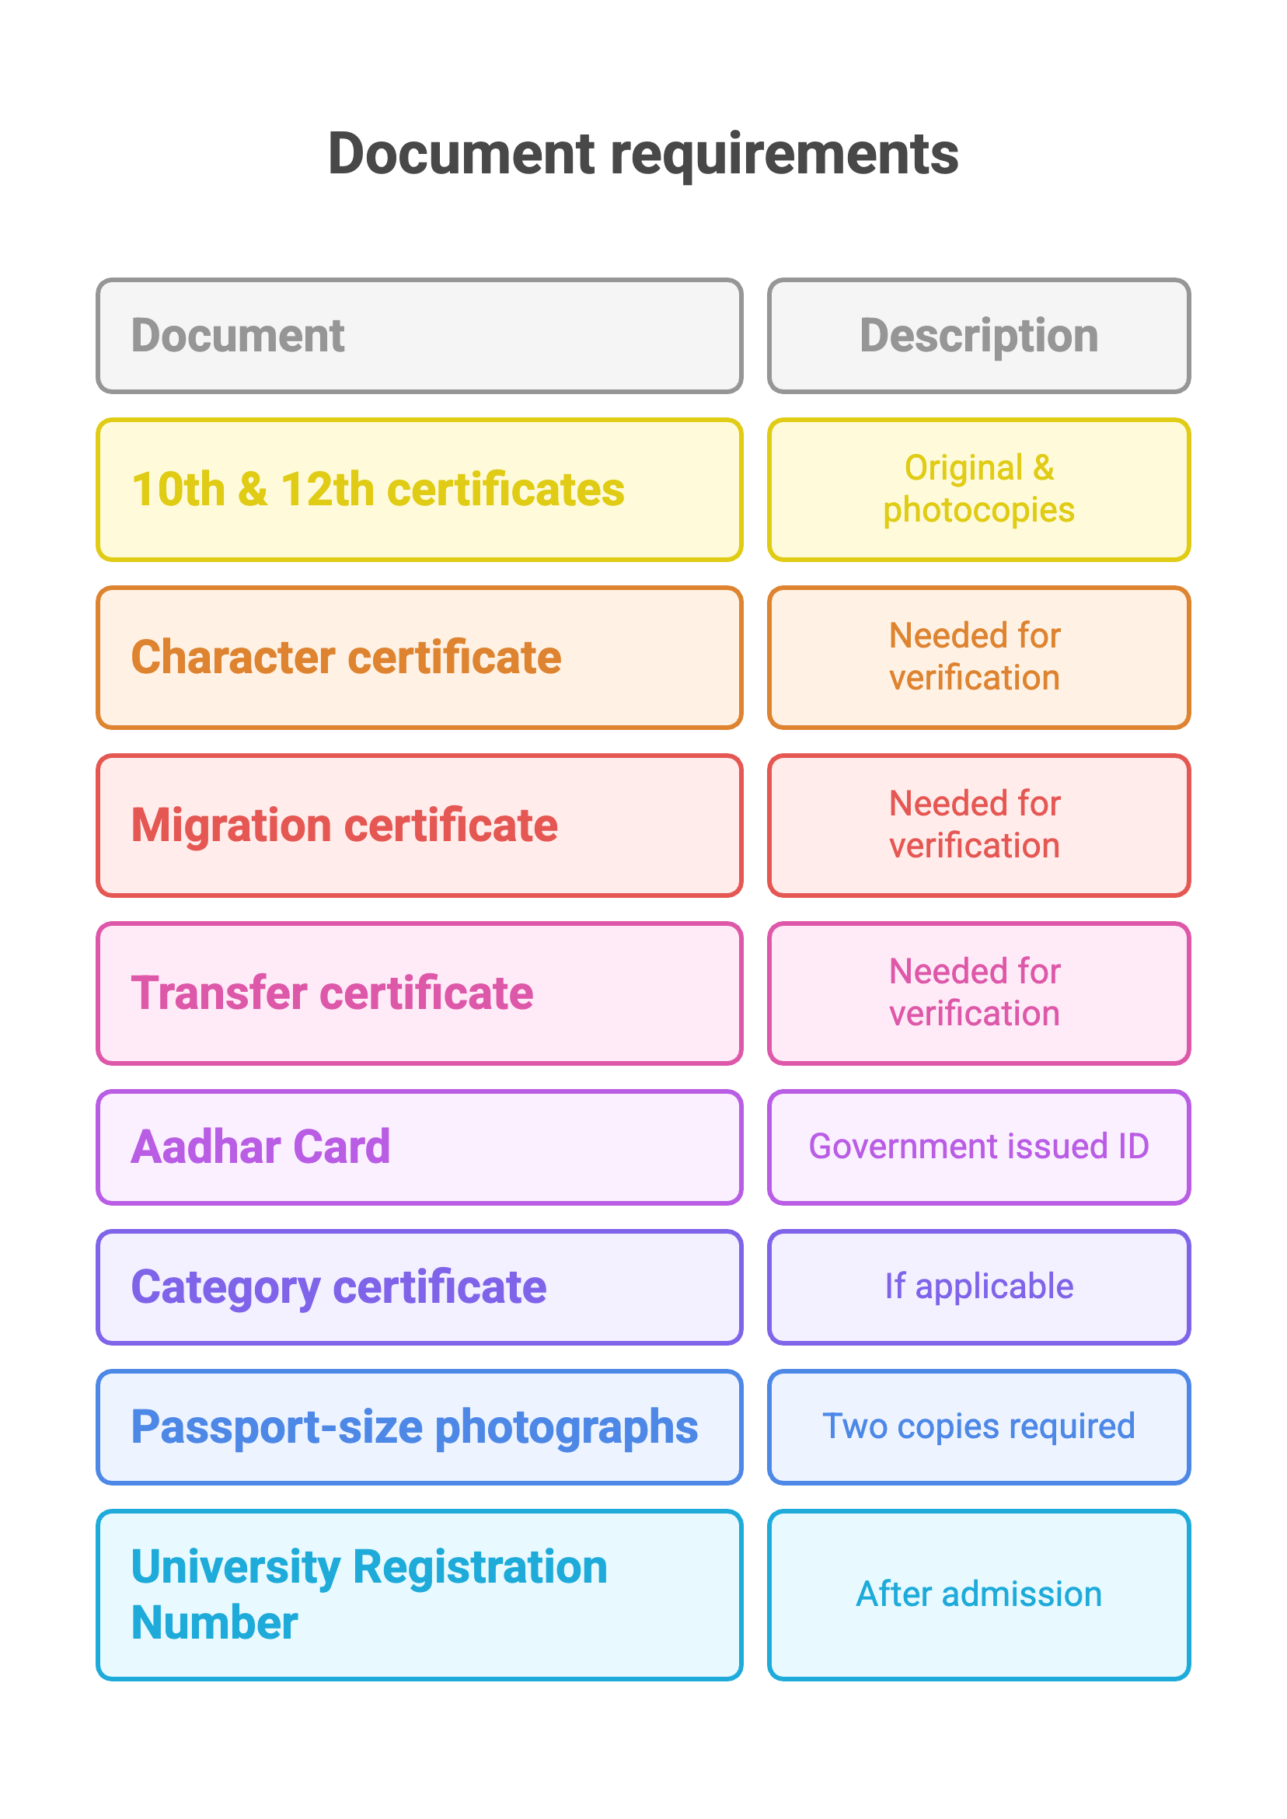Click the 'If applicable' description box
The height and width of the screenshot is (1819, 1287).
(978, 1287)
